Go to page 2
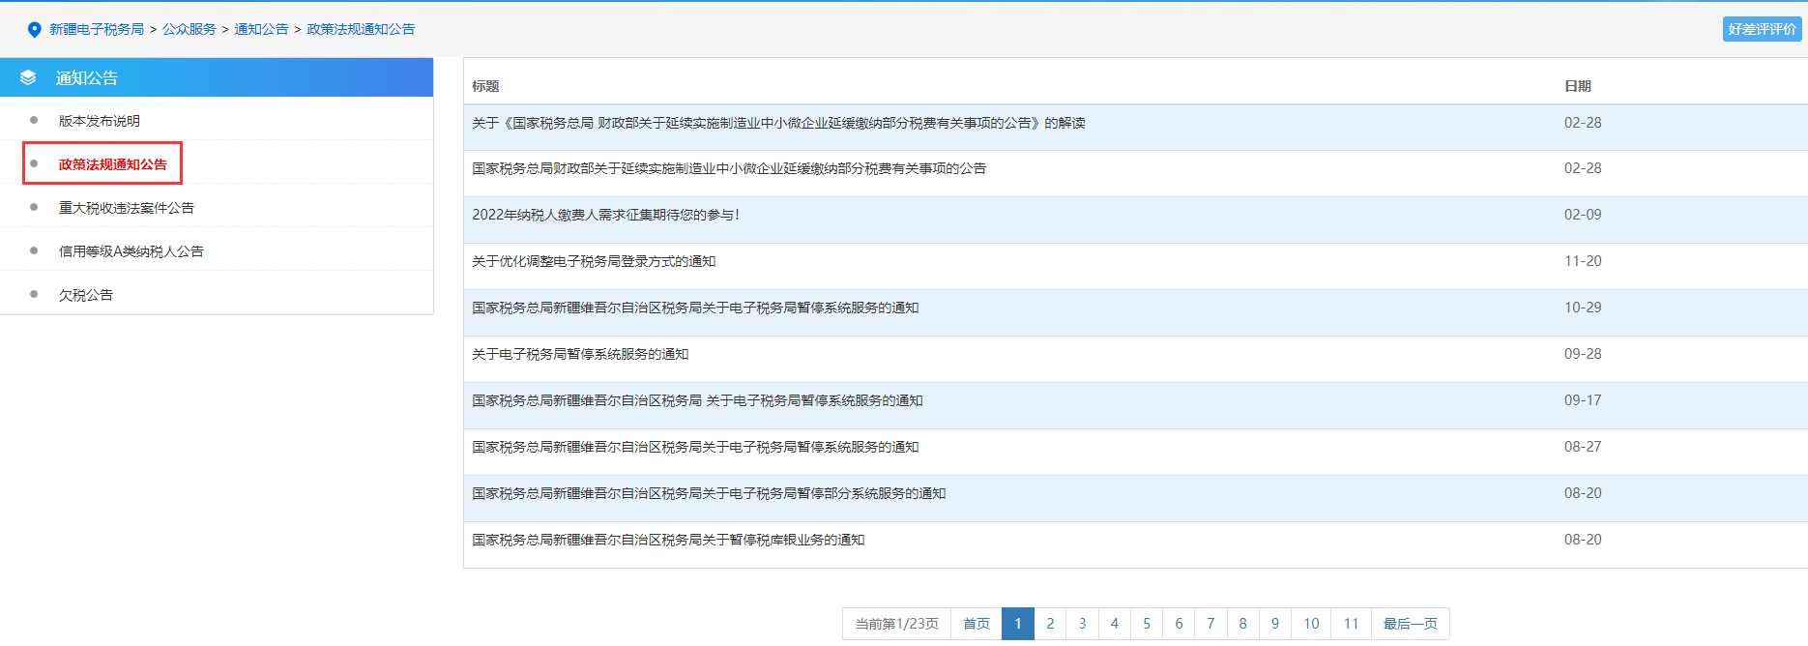This screenshot has width=1808, height=646. (x=1050, y=624)
